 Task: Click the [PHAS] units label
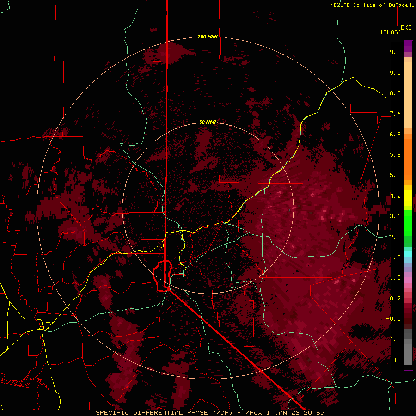(391, 32)
